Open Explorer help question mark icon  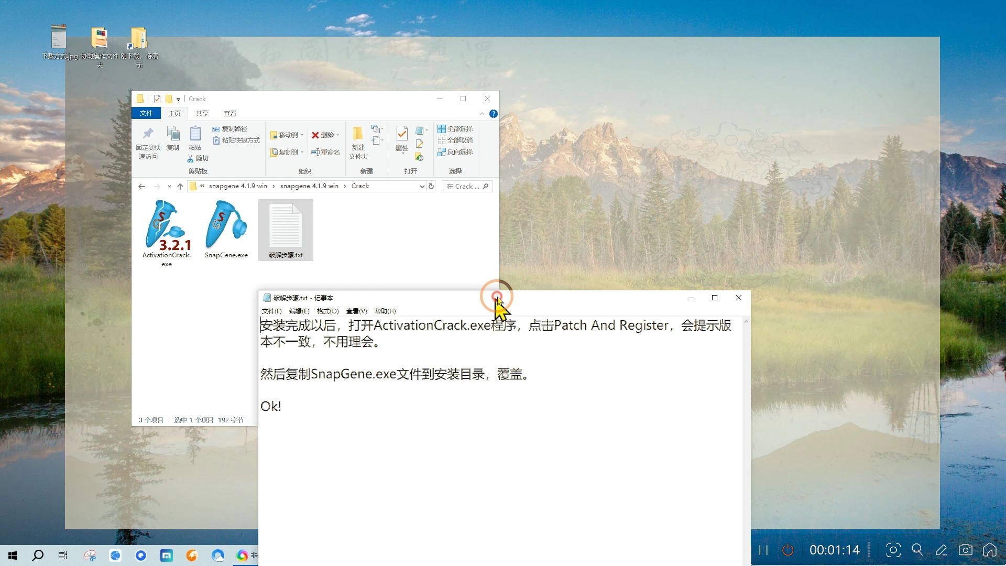[494, 114]
